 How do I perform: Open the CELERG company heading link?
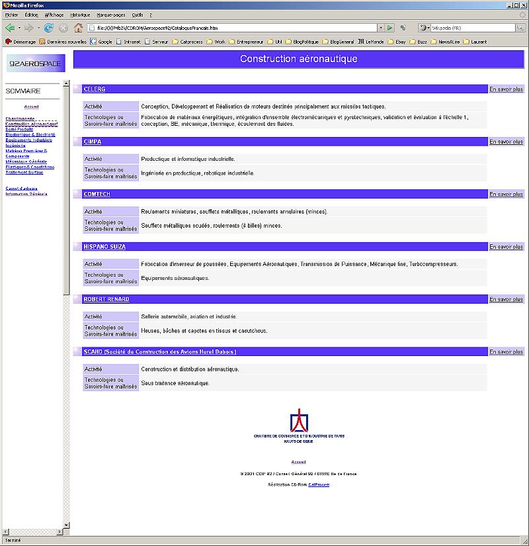(95, 89)
